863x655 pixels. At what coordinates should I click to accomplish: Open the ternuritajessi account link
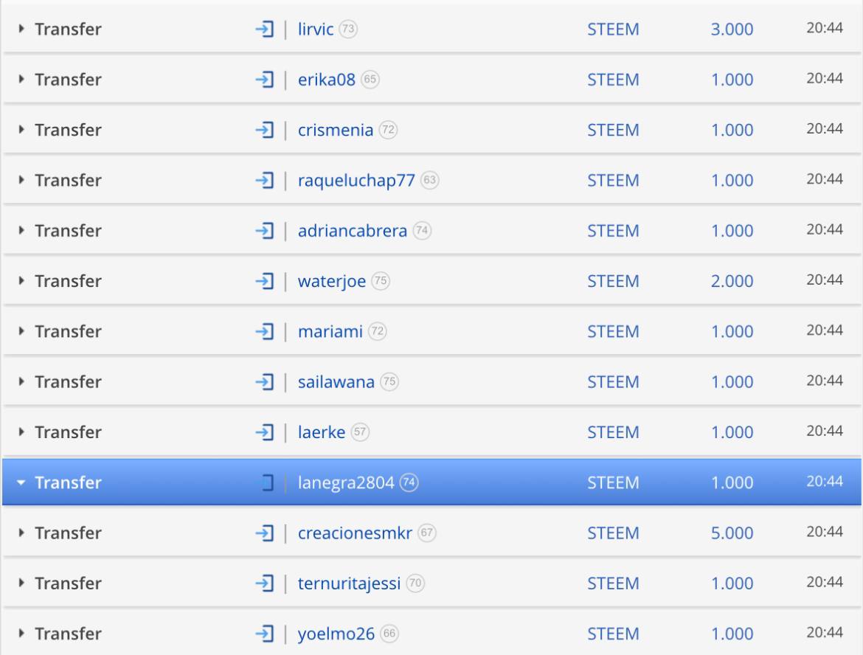[x=349, y=584]
